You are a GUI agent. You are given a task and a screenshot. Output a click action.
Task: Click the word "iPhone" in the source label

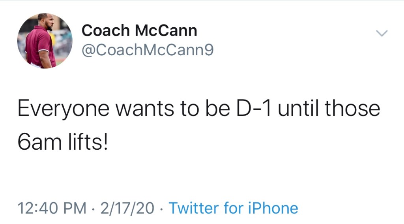coord(274,207)
